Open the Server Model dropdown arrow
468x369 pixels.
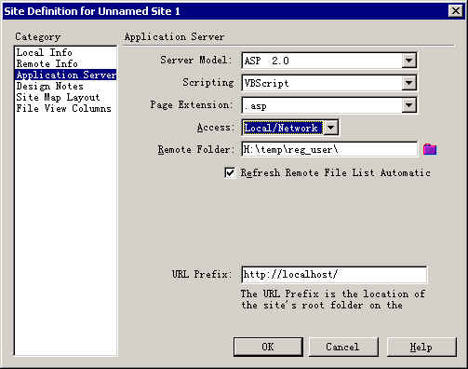409,61
